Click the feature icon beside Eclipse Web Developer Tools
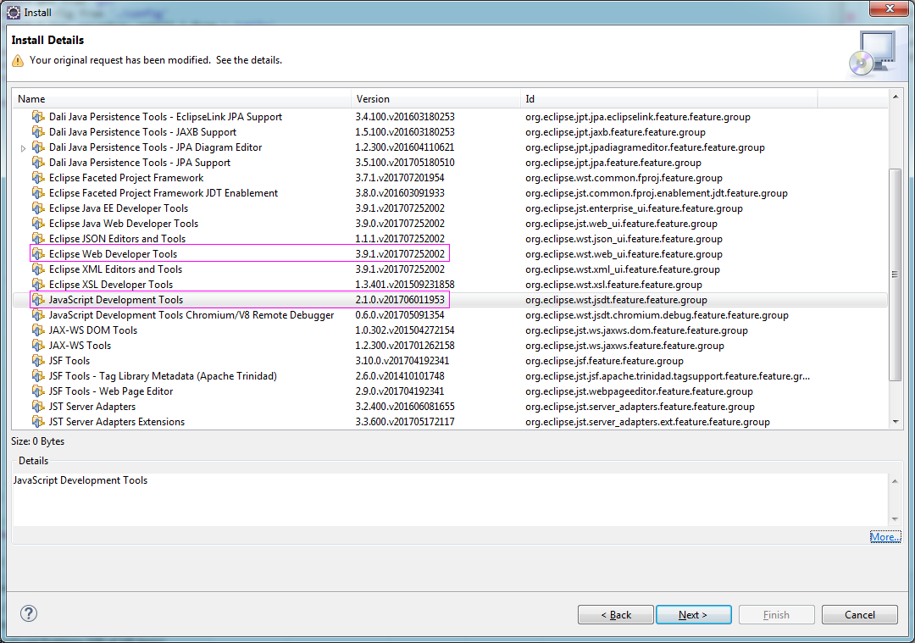The image size is (915, 643). (38, 254)
